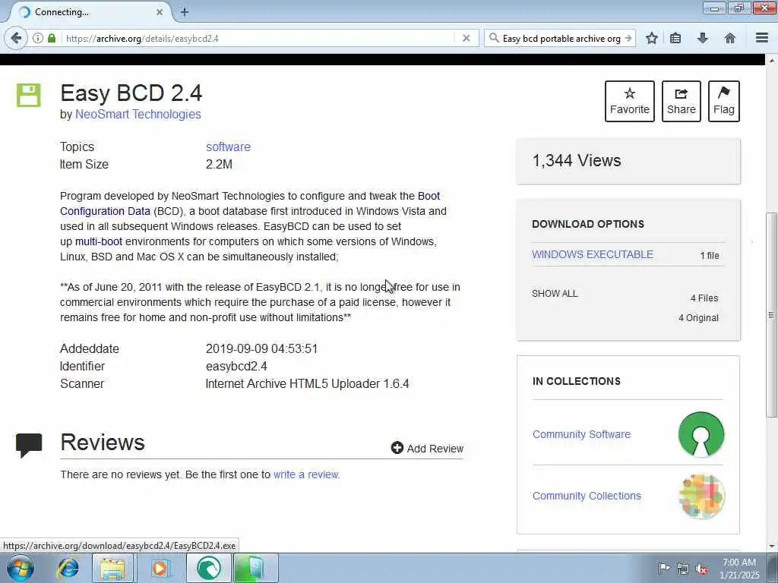This screenshot has width=778, height=583.
Task: Click the Community Software green logo thumbnail
Action: pyautogui.click(x=701, y=434)
